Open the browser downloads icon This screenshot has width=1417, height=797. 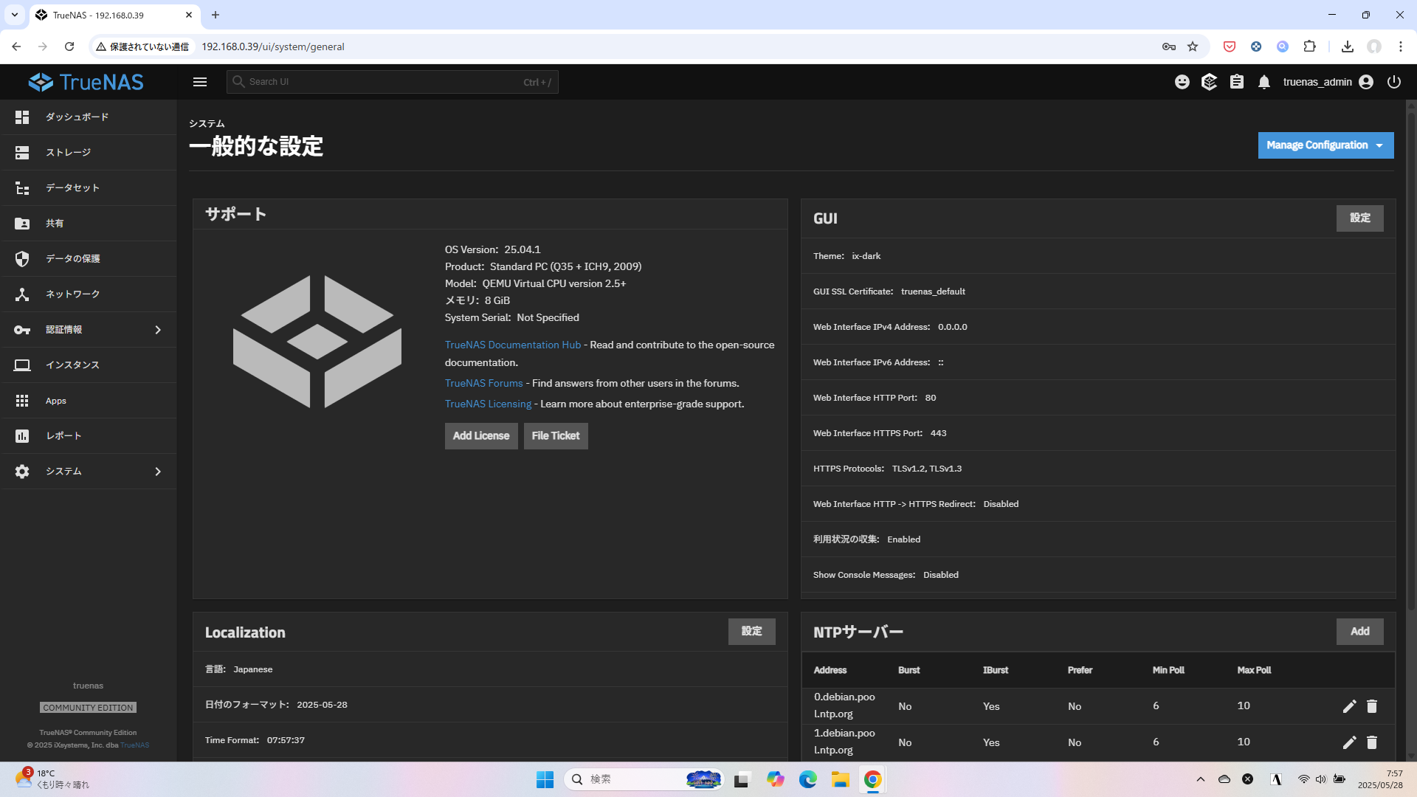click(x=1348, y=46)
